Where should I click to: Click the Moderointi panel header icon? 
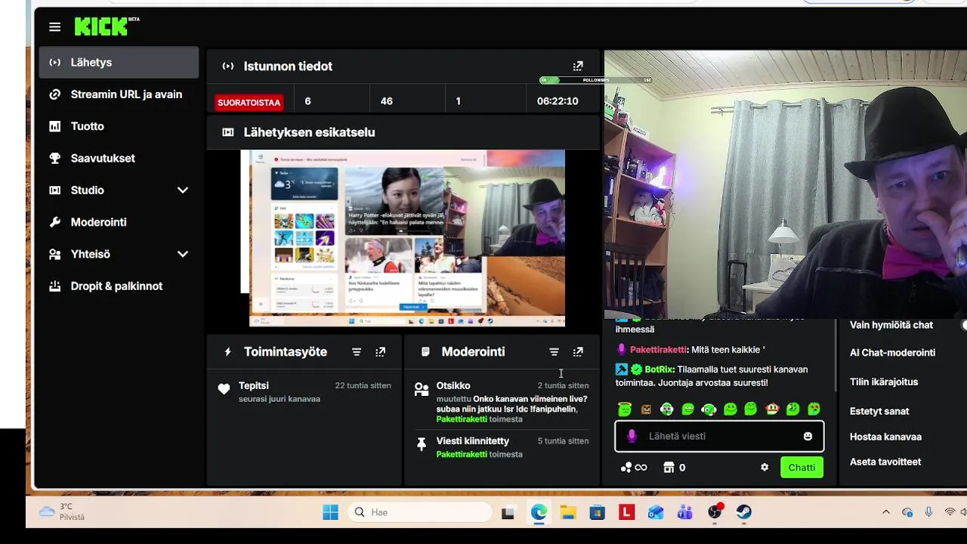(425, 352)
